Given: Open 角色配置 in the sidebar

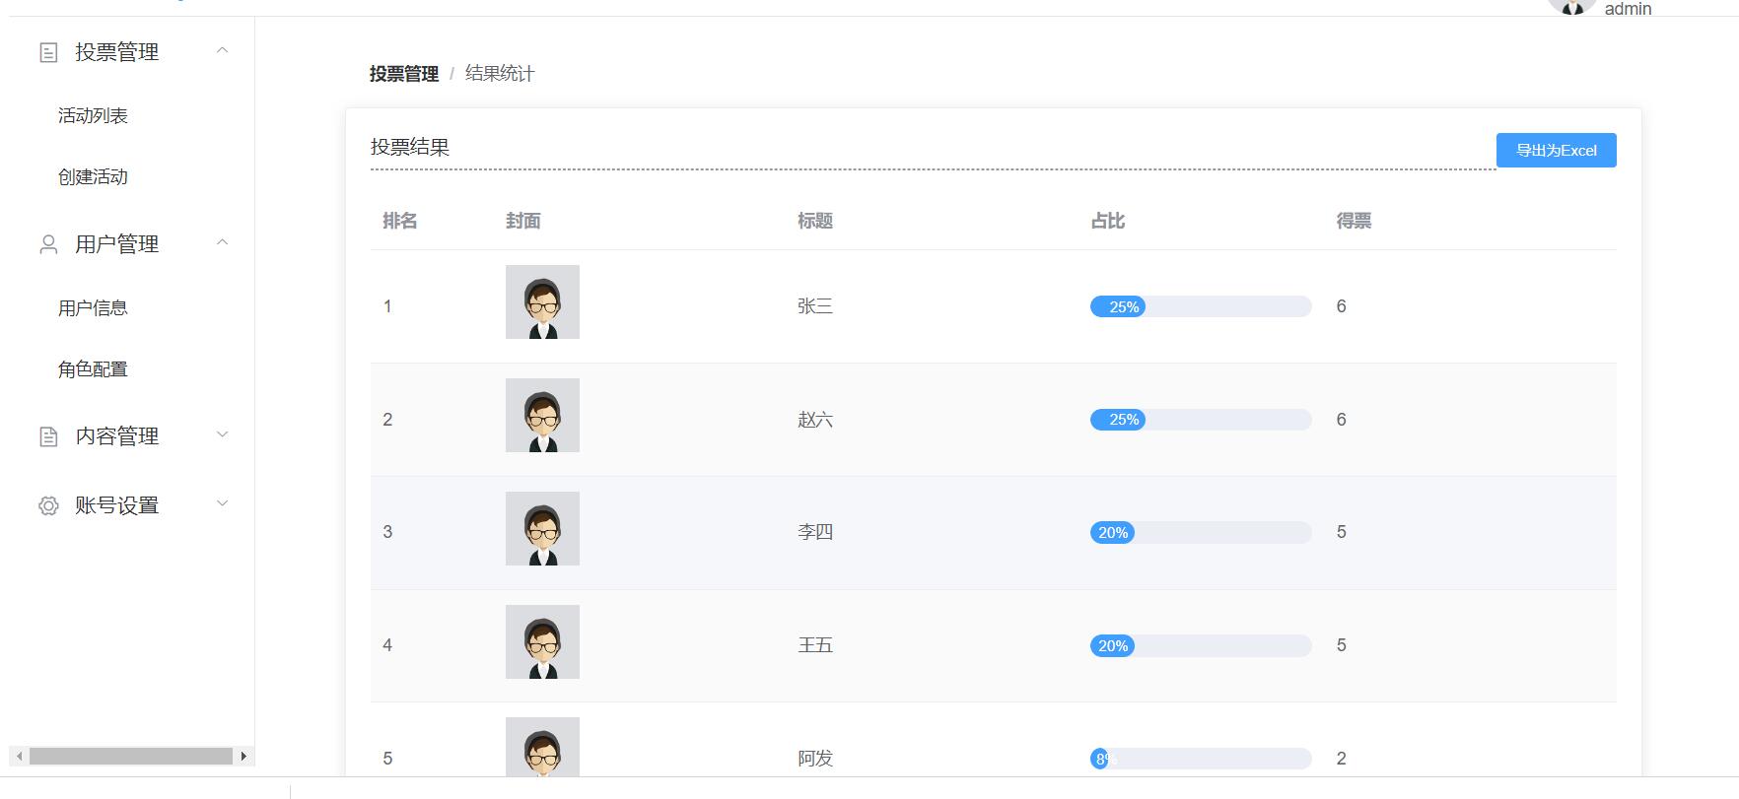Looking at the screenshot, I should point(93,369).
